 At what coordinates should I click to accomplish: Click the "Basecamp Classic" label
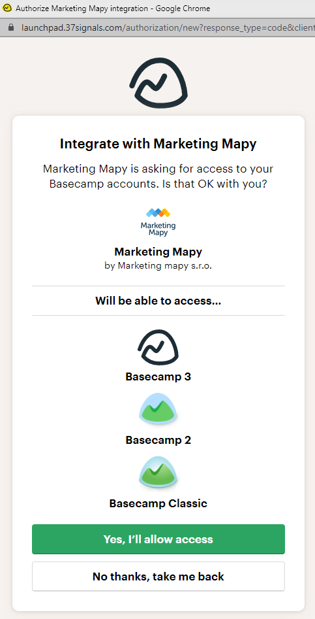pos(158,503)
